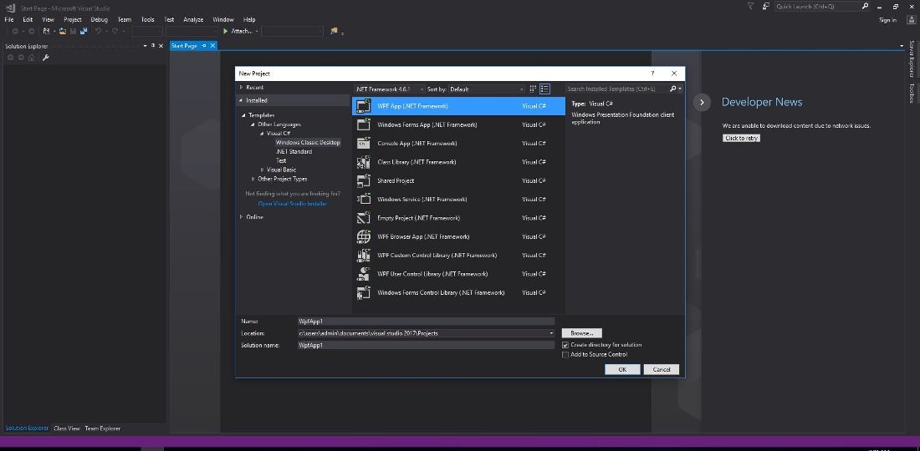This screenshot has width=920, height=451.
Task: Click the Click to retry button
Action: 742,139
